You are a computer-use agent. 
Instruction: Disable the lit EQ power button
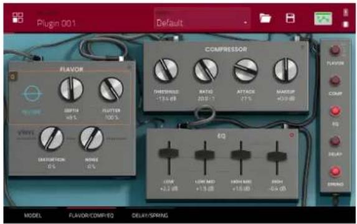tap(335, 111)
